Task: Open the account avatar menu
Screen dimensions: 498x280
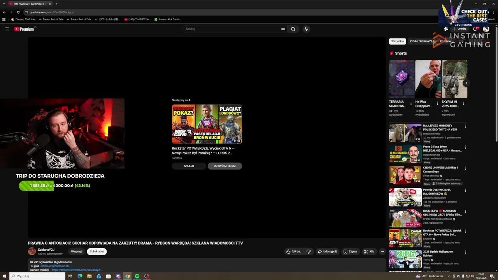Action: coord(486,29)
